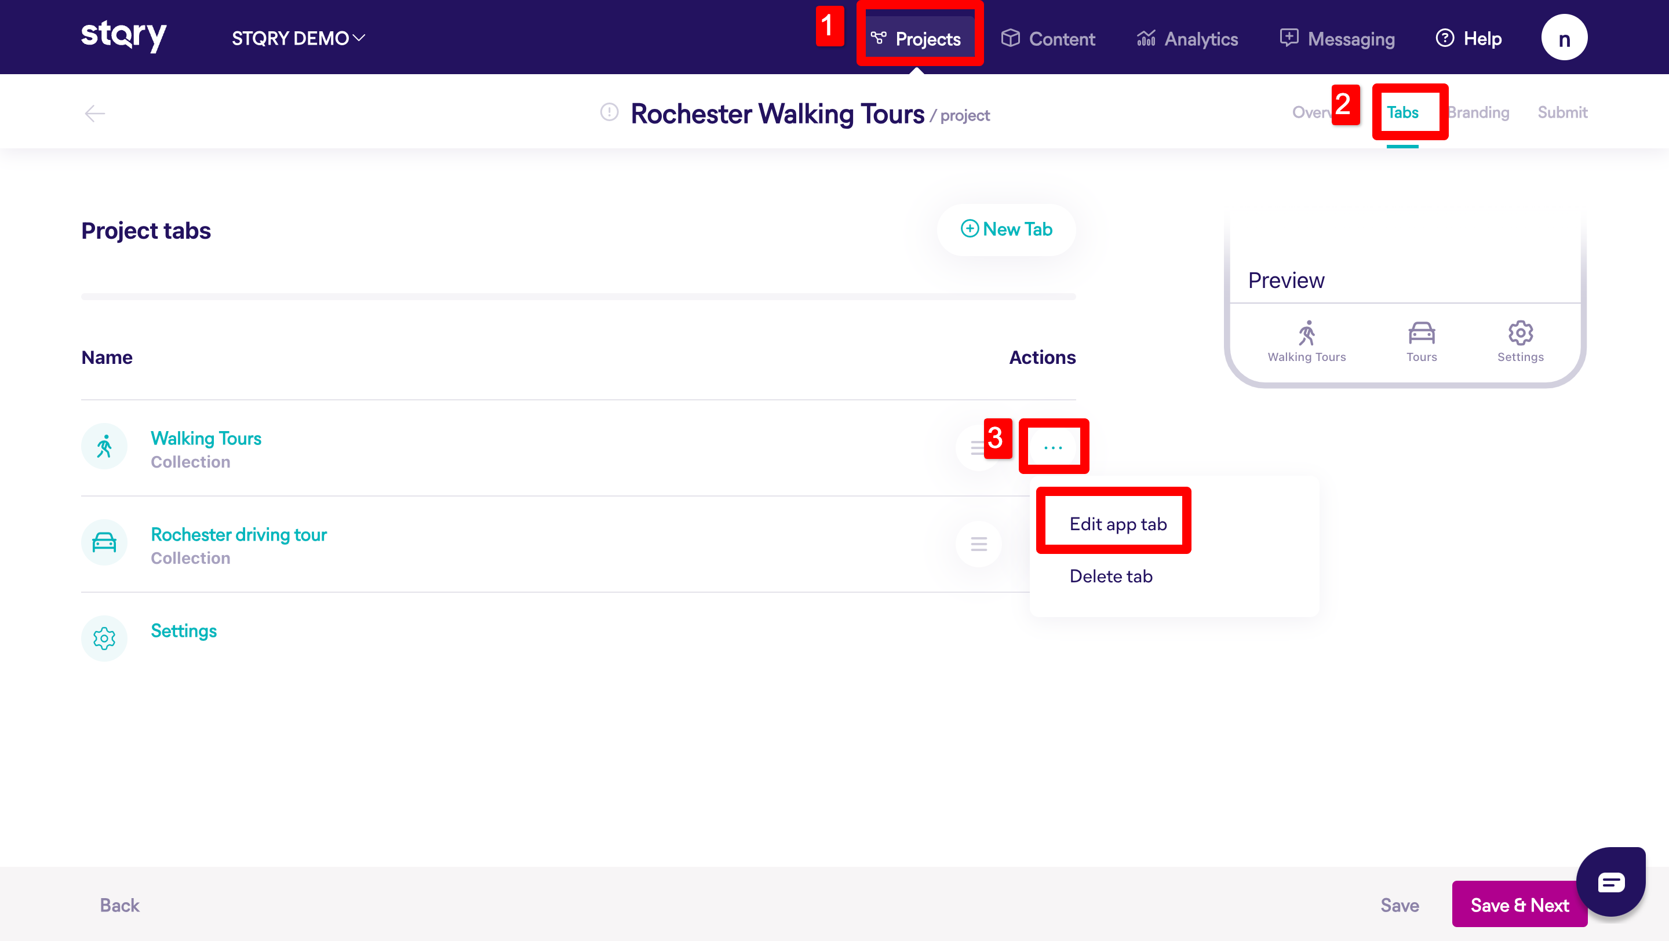1669x941 pixels.
Task: Open the user avatar menu
Action: tap(1564, 38)
